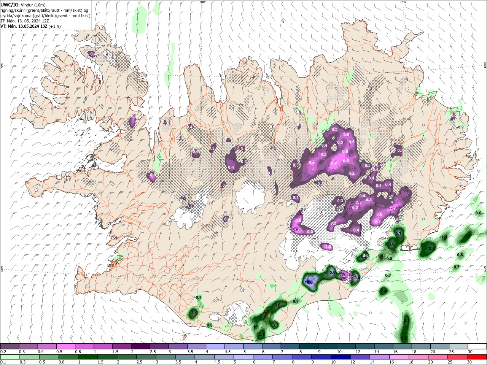Click the 'VT: Mán. 13.05.2024 13Z (+1 h)' line
The height and width of the screenshot is (365, 487).
tap(30, 26)
